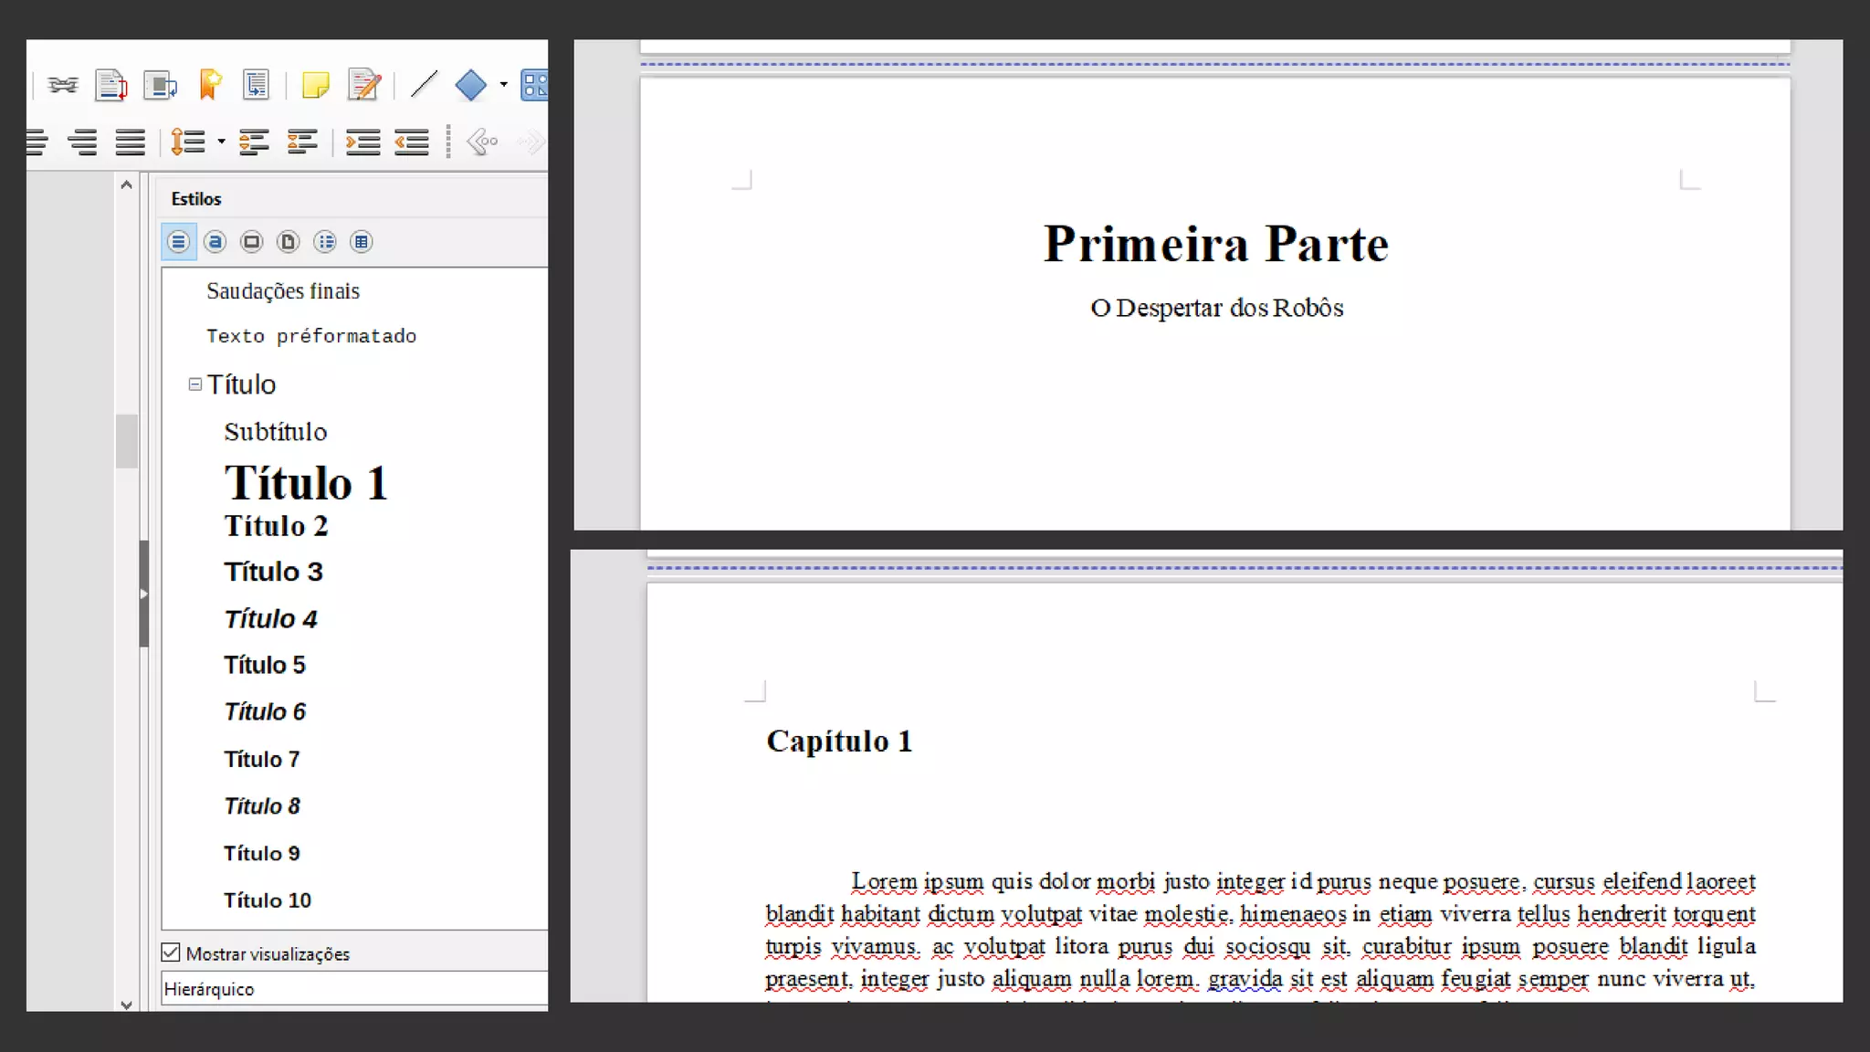Click the insert footnote icon

pyautogui.click(x=110, y=85)
